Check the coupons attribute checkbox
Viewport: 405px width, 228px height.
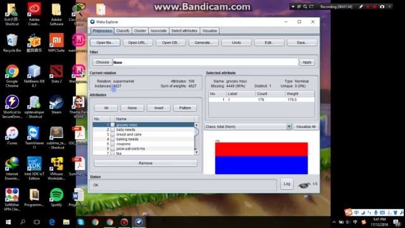[113, 144]
